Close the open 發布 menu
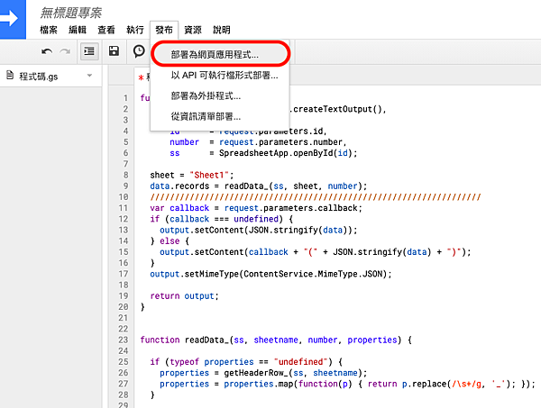Screen dimensions: 541x408 (164, 30)
